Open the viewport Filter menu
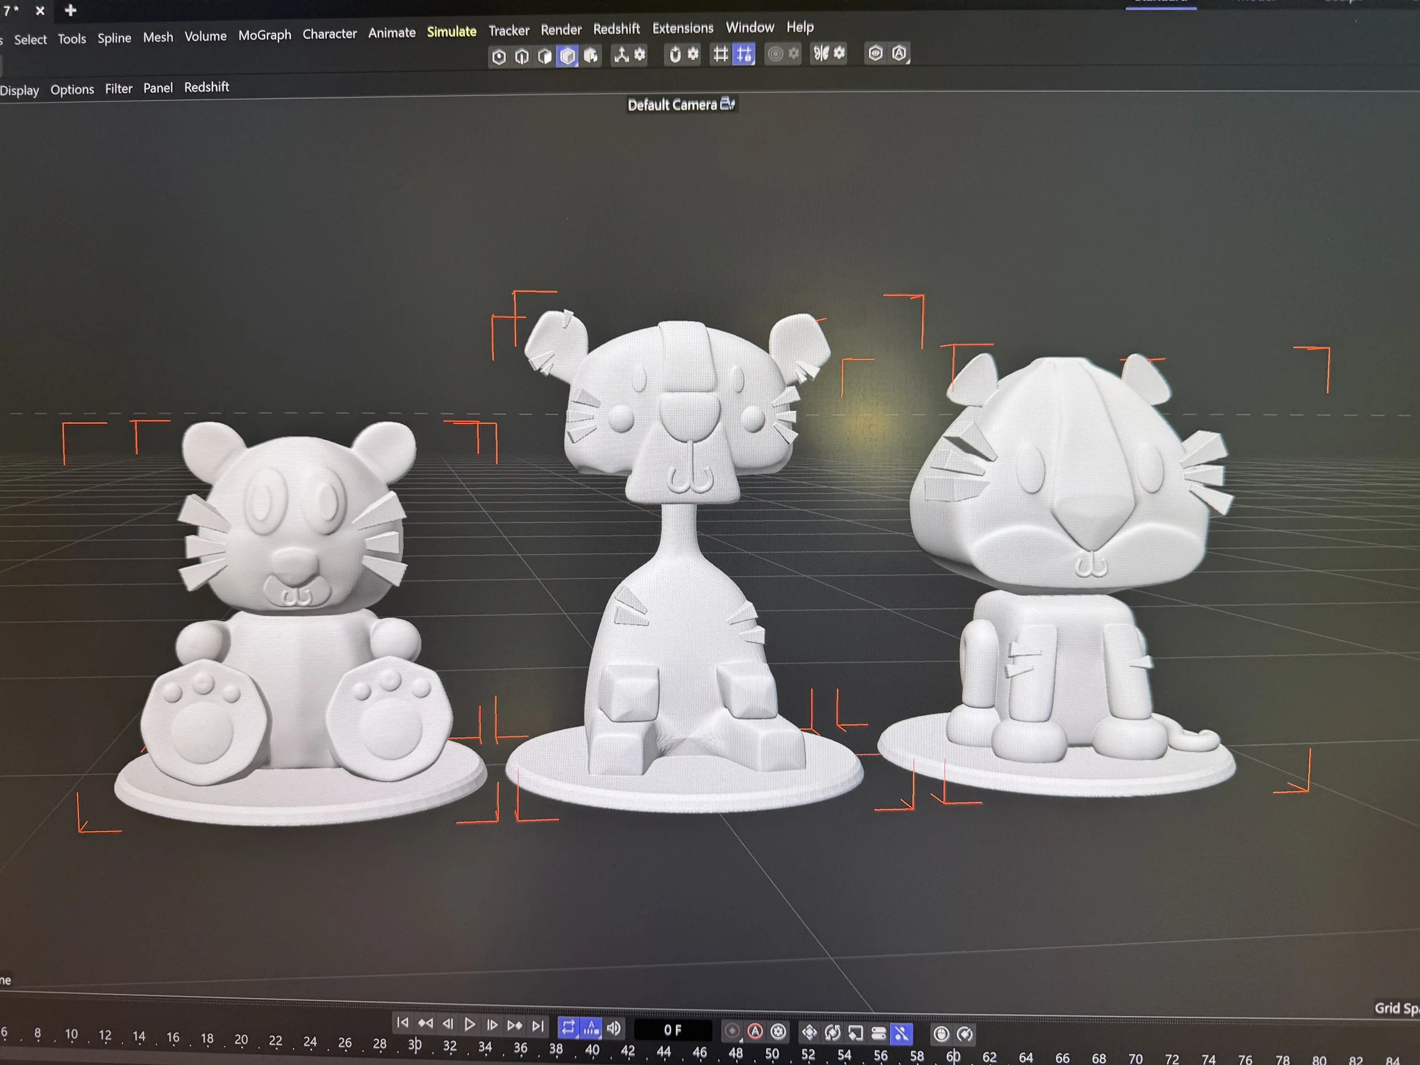 pos(119,89)
